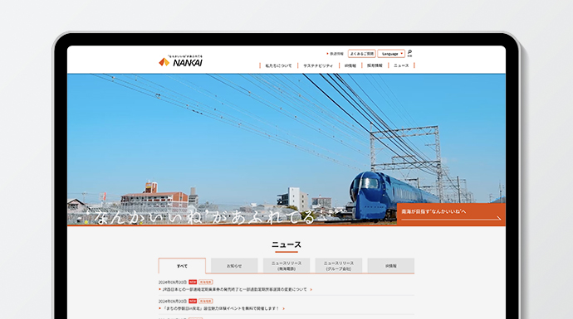Image resolution: width=573 pixels, height=319 pixels.
Task: Open the 鉄道情報 link in header
Action: [x=335, y=54]
